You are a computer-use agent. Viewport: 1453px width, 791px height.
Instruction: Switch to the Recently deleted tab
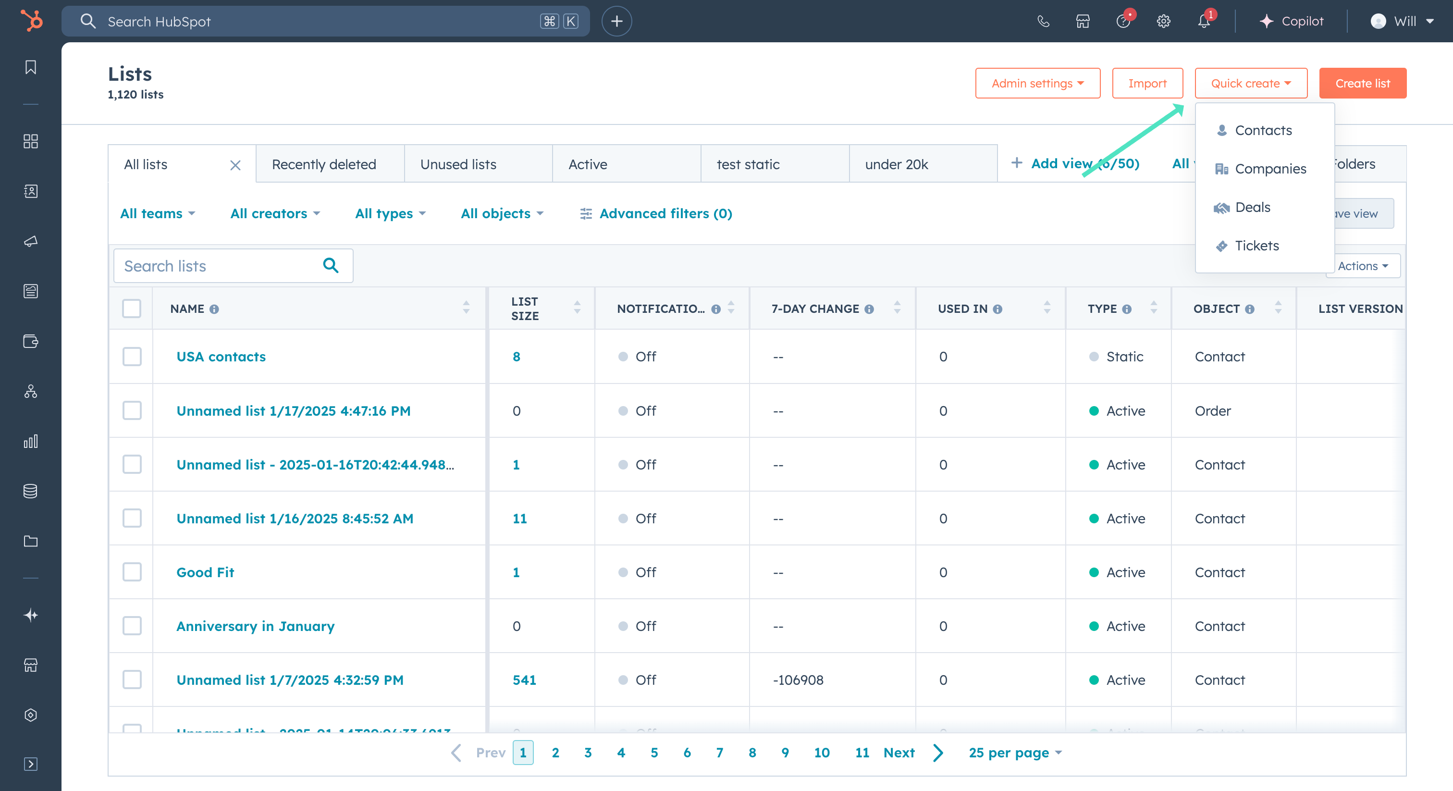coord(330,164)
